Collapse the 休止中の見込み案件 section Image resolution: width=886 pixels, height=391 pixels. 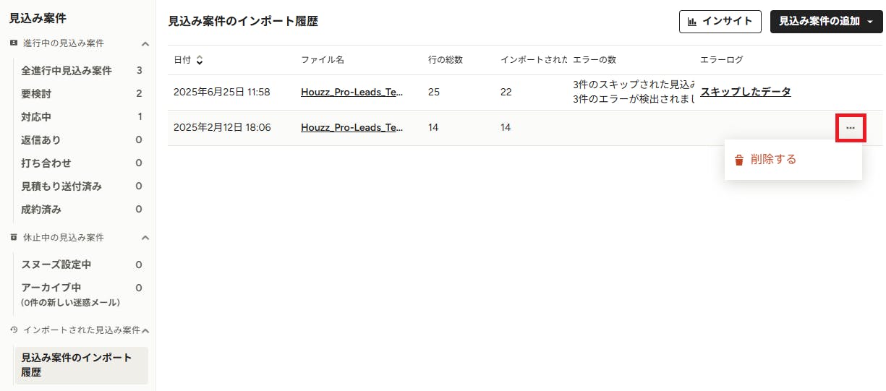tap(145, 238)
